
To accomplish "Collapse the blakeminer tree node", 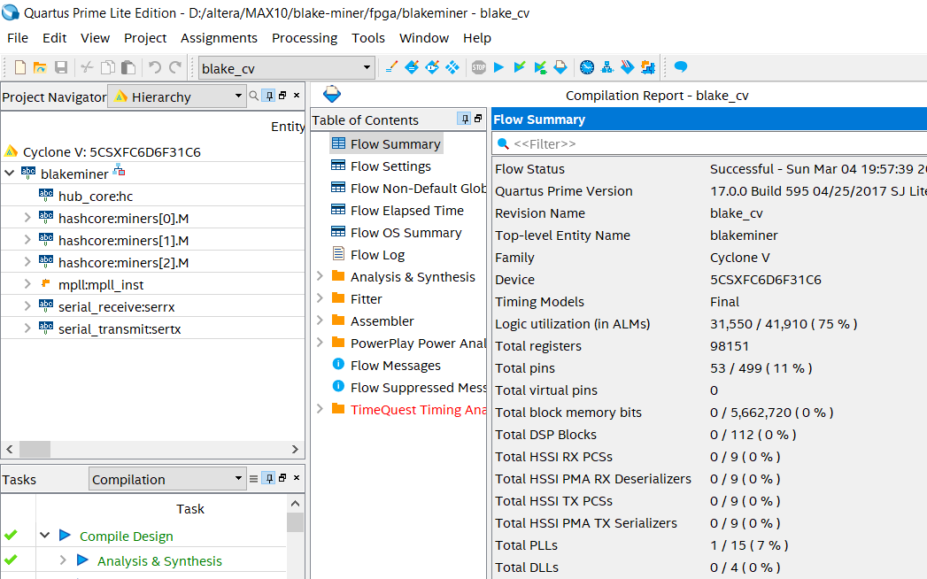I will pos(10,174).
